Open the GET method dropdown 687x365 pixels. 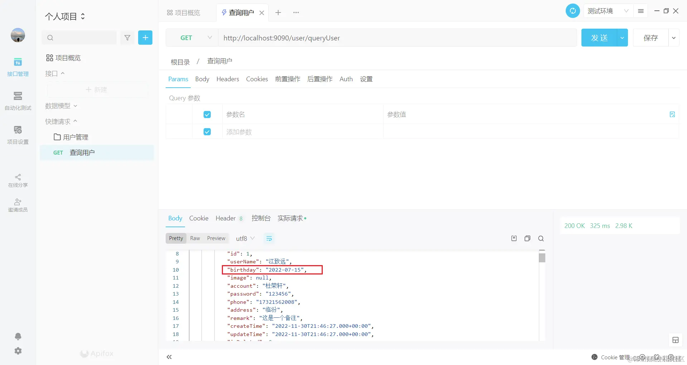[x=192, y=38]
